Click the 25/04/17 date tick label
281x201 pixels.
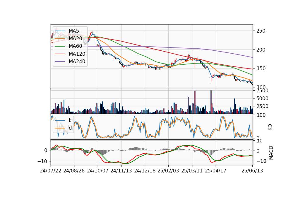pyautogui.click(x=216, y=171)
